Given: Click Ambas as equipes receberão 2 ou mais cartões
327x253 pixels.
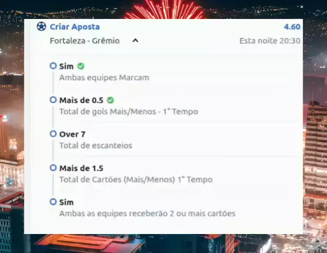Looking at the screenshot, I should tap(148, 213).
